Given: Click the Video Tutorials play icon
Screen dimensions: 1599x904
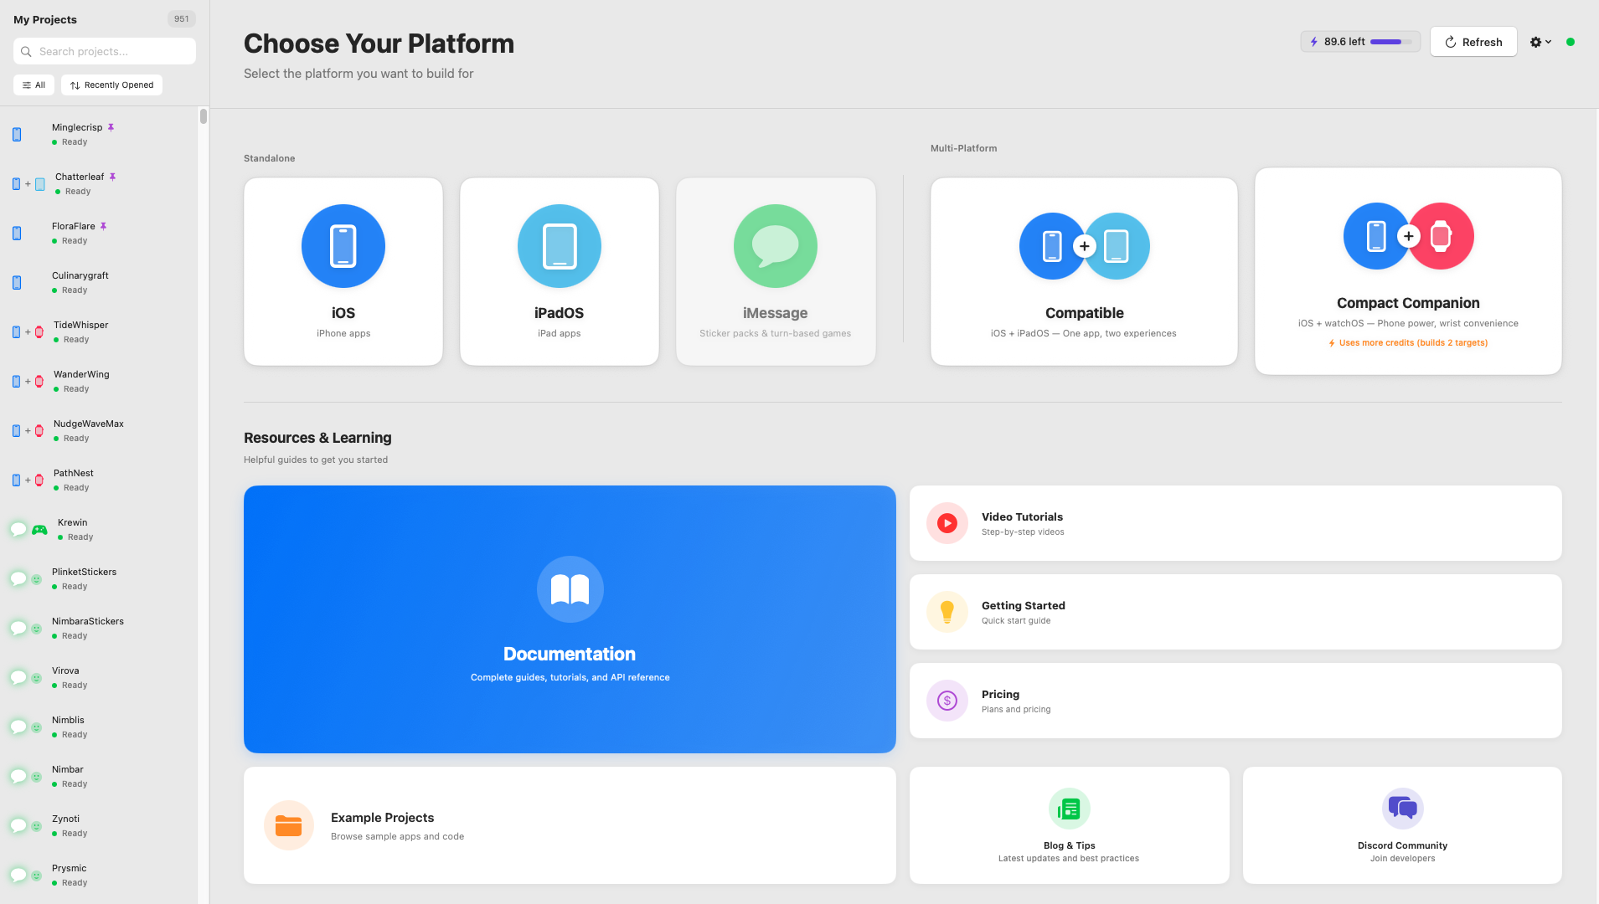Looking at the screenshot, I should (x=947, y=522).
